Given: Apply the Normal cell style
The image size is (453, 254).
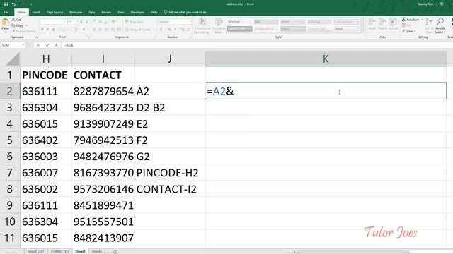Looking at the screenshot, I should pyautogui.click(x=239, y=22).
